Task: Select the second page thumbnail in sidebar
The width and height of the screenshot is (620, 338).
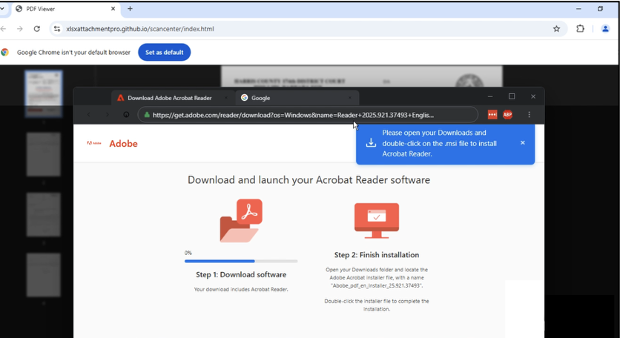Action: click(x=44, y=154)
